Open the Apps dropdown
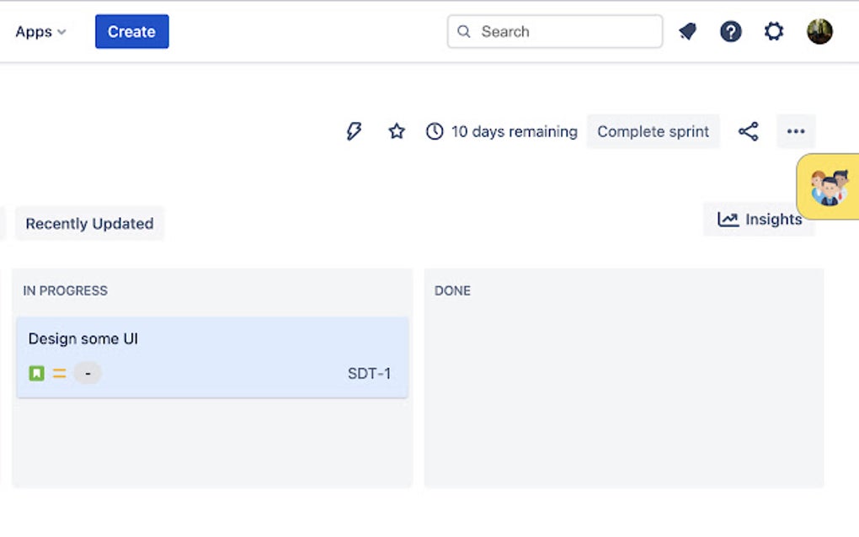This screenshot has height=537, width=859. point(40,31)
